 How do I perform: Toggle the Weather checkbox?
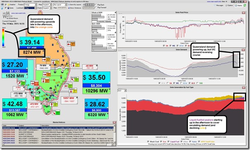point(6,5)
